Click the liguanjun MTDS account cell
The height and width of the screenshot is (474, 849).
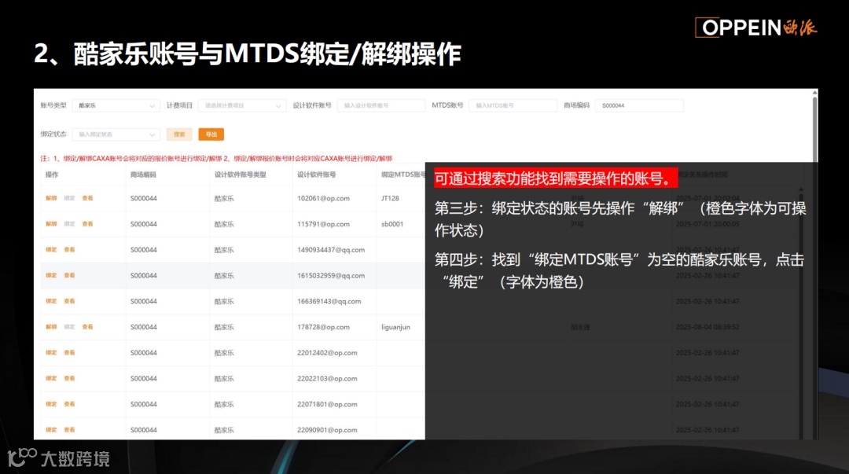click(x=395, y=327)
